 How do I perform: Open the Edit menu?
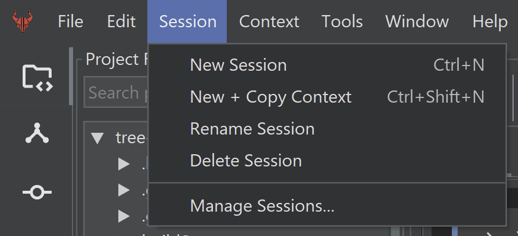pos(121,22)
